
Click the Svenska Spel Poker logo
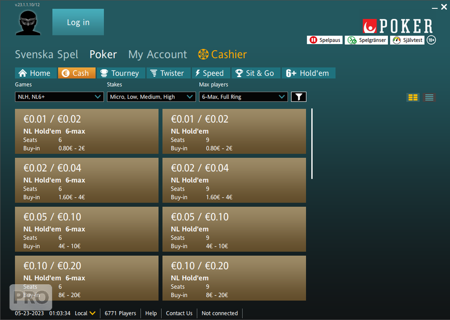(398, 26)
